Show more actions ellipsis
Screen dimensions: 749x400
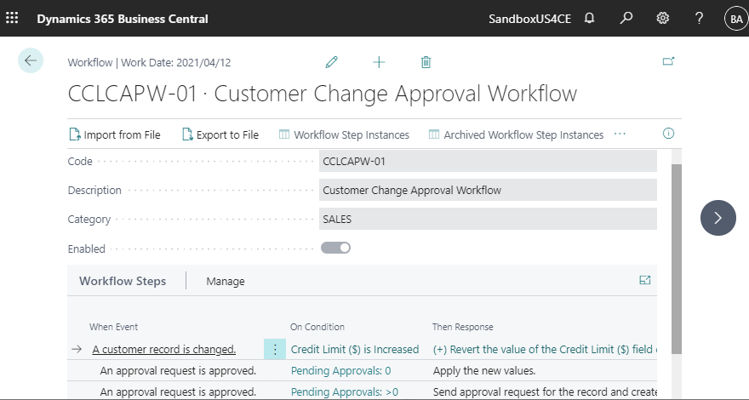pos(620,134)
